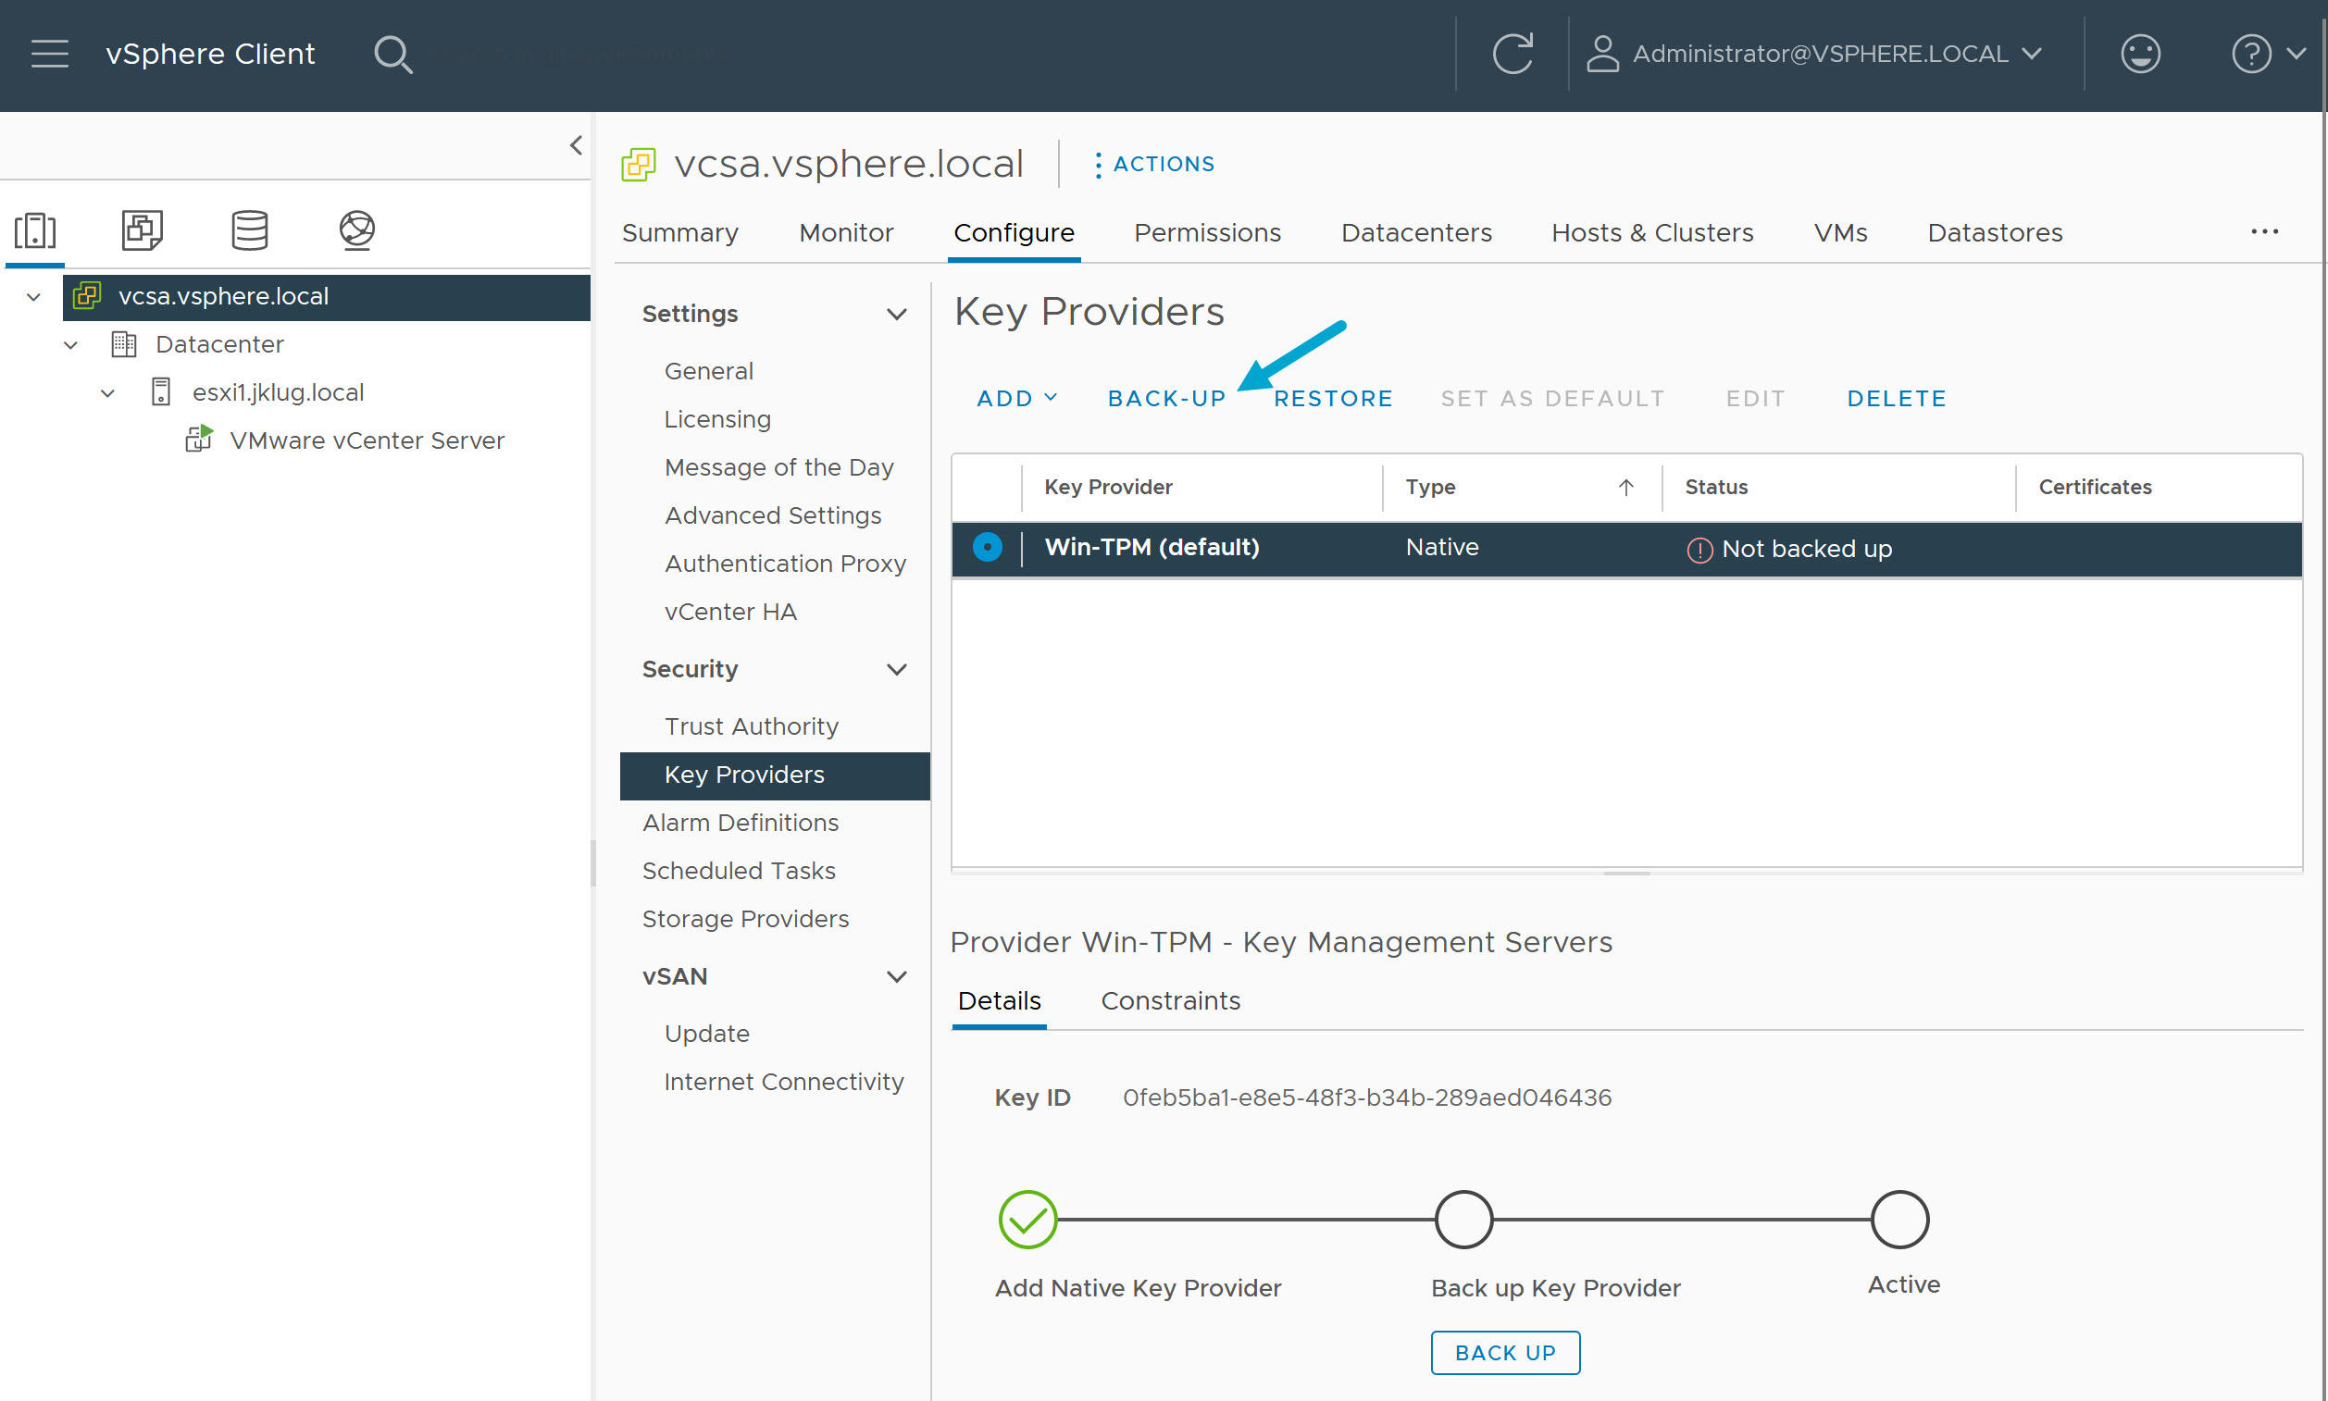Open the Back up Key Provider step circle
2328x1401 pixels.
(1463, 1219)
